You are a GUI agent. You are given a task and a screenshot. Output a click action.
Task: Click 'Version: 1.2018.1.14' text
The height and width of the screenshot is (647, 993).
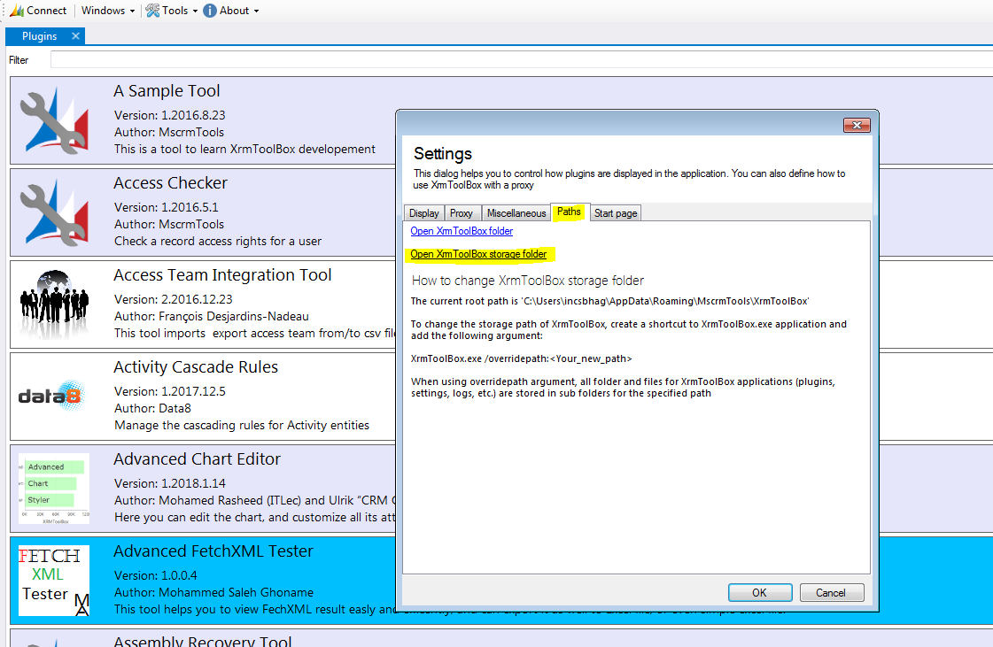click(170, 483)
